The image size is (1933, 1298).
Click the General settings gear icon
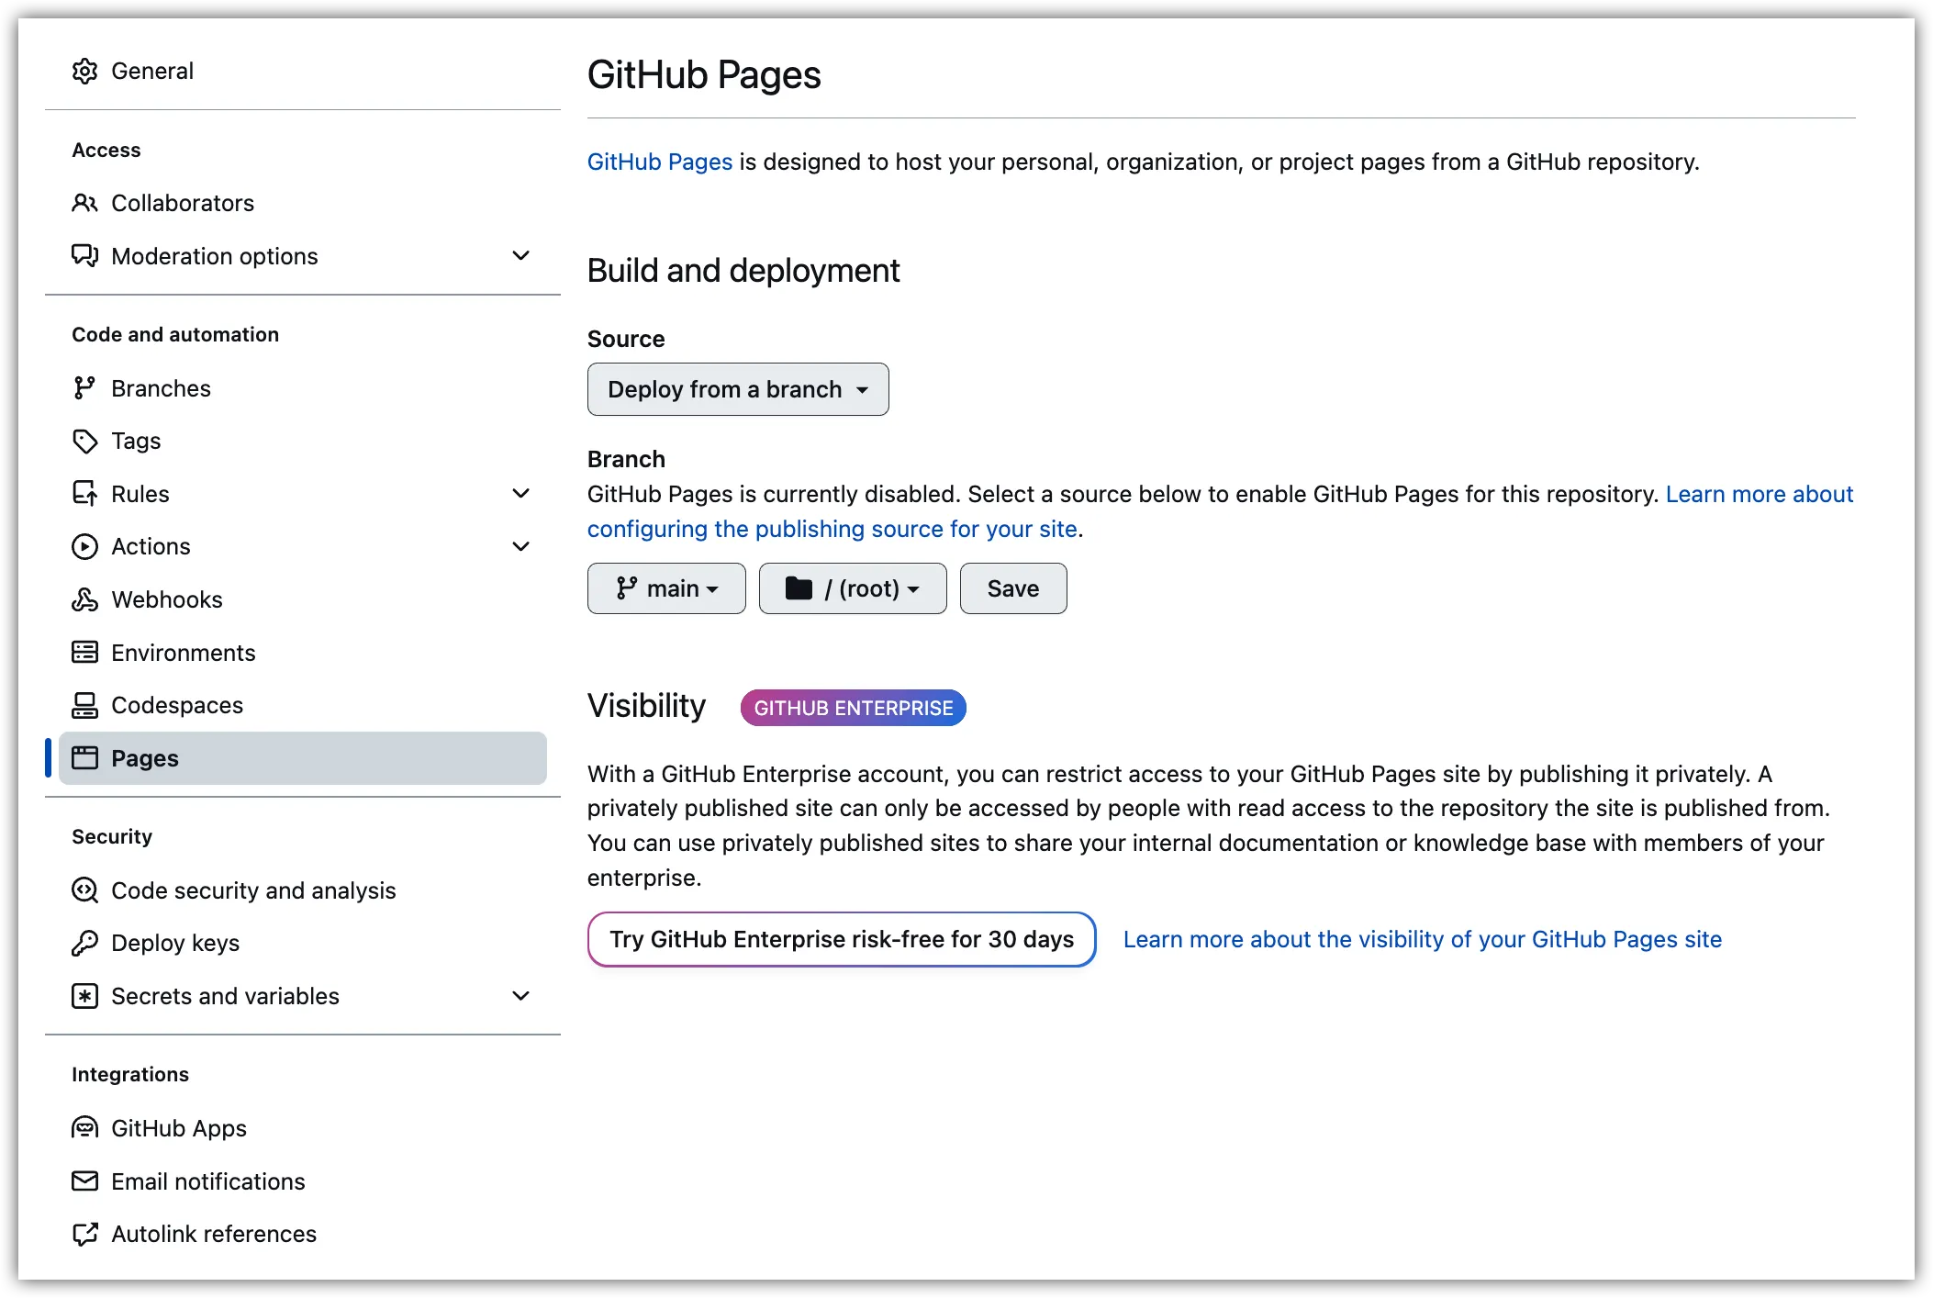(84, 71)
